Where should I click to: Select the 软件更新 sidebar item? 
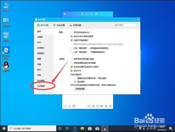[44, 81]
